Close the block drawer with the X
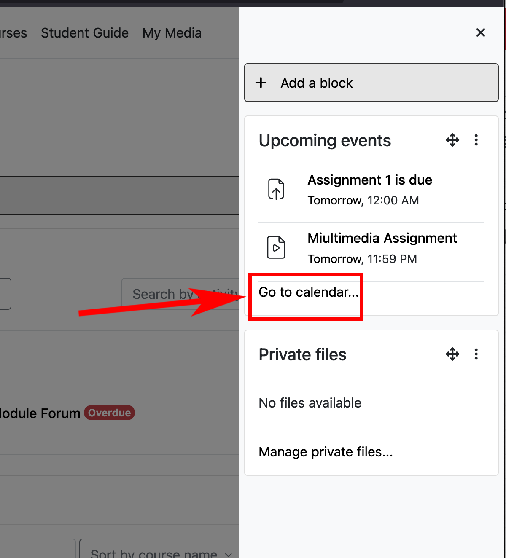 pyautogui.click(x=480, y=32)
